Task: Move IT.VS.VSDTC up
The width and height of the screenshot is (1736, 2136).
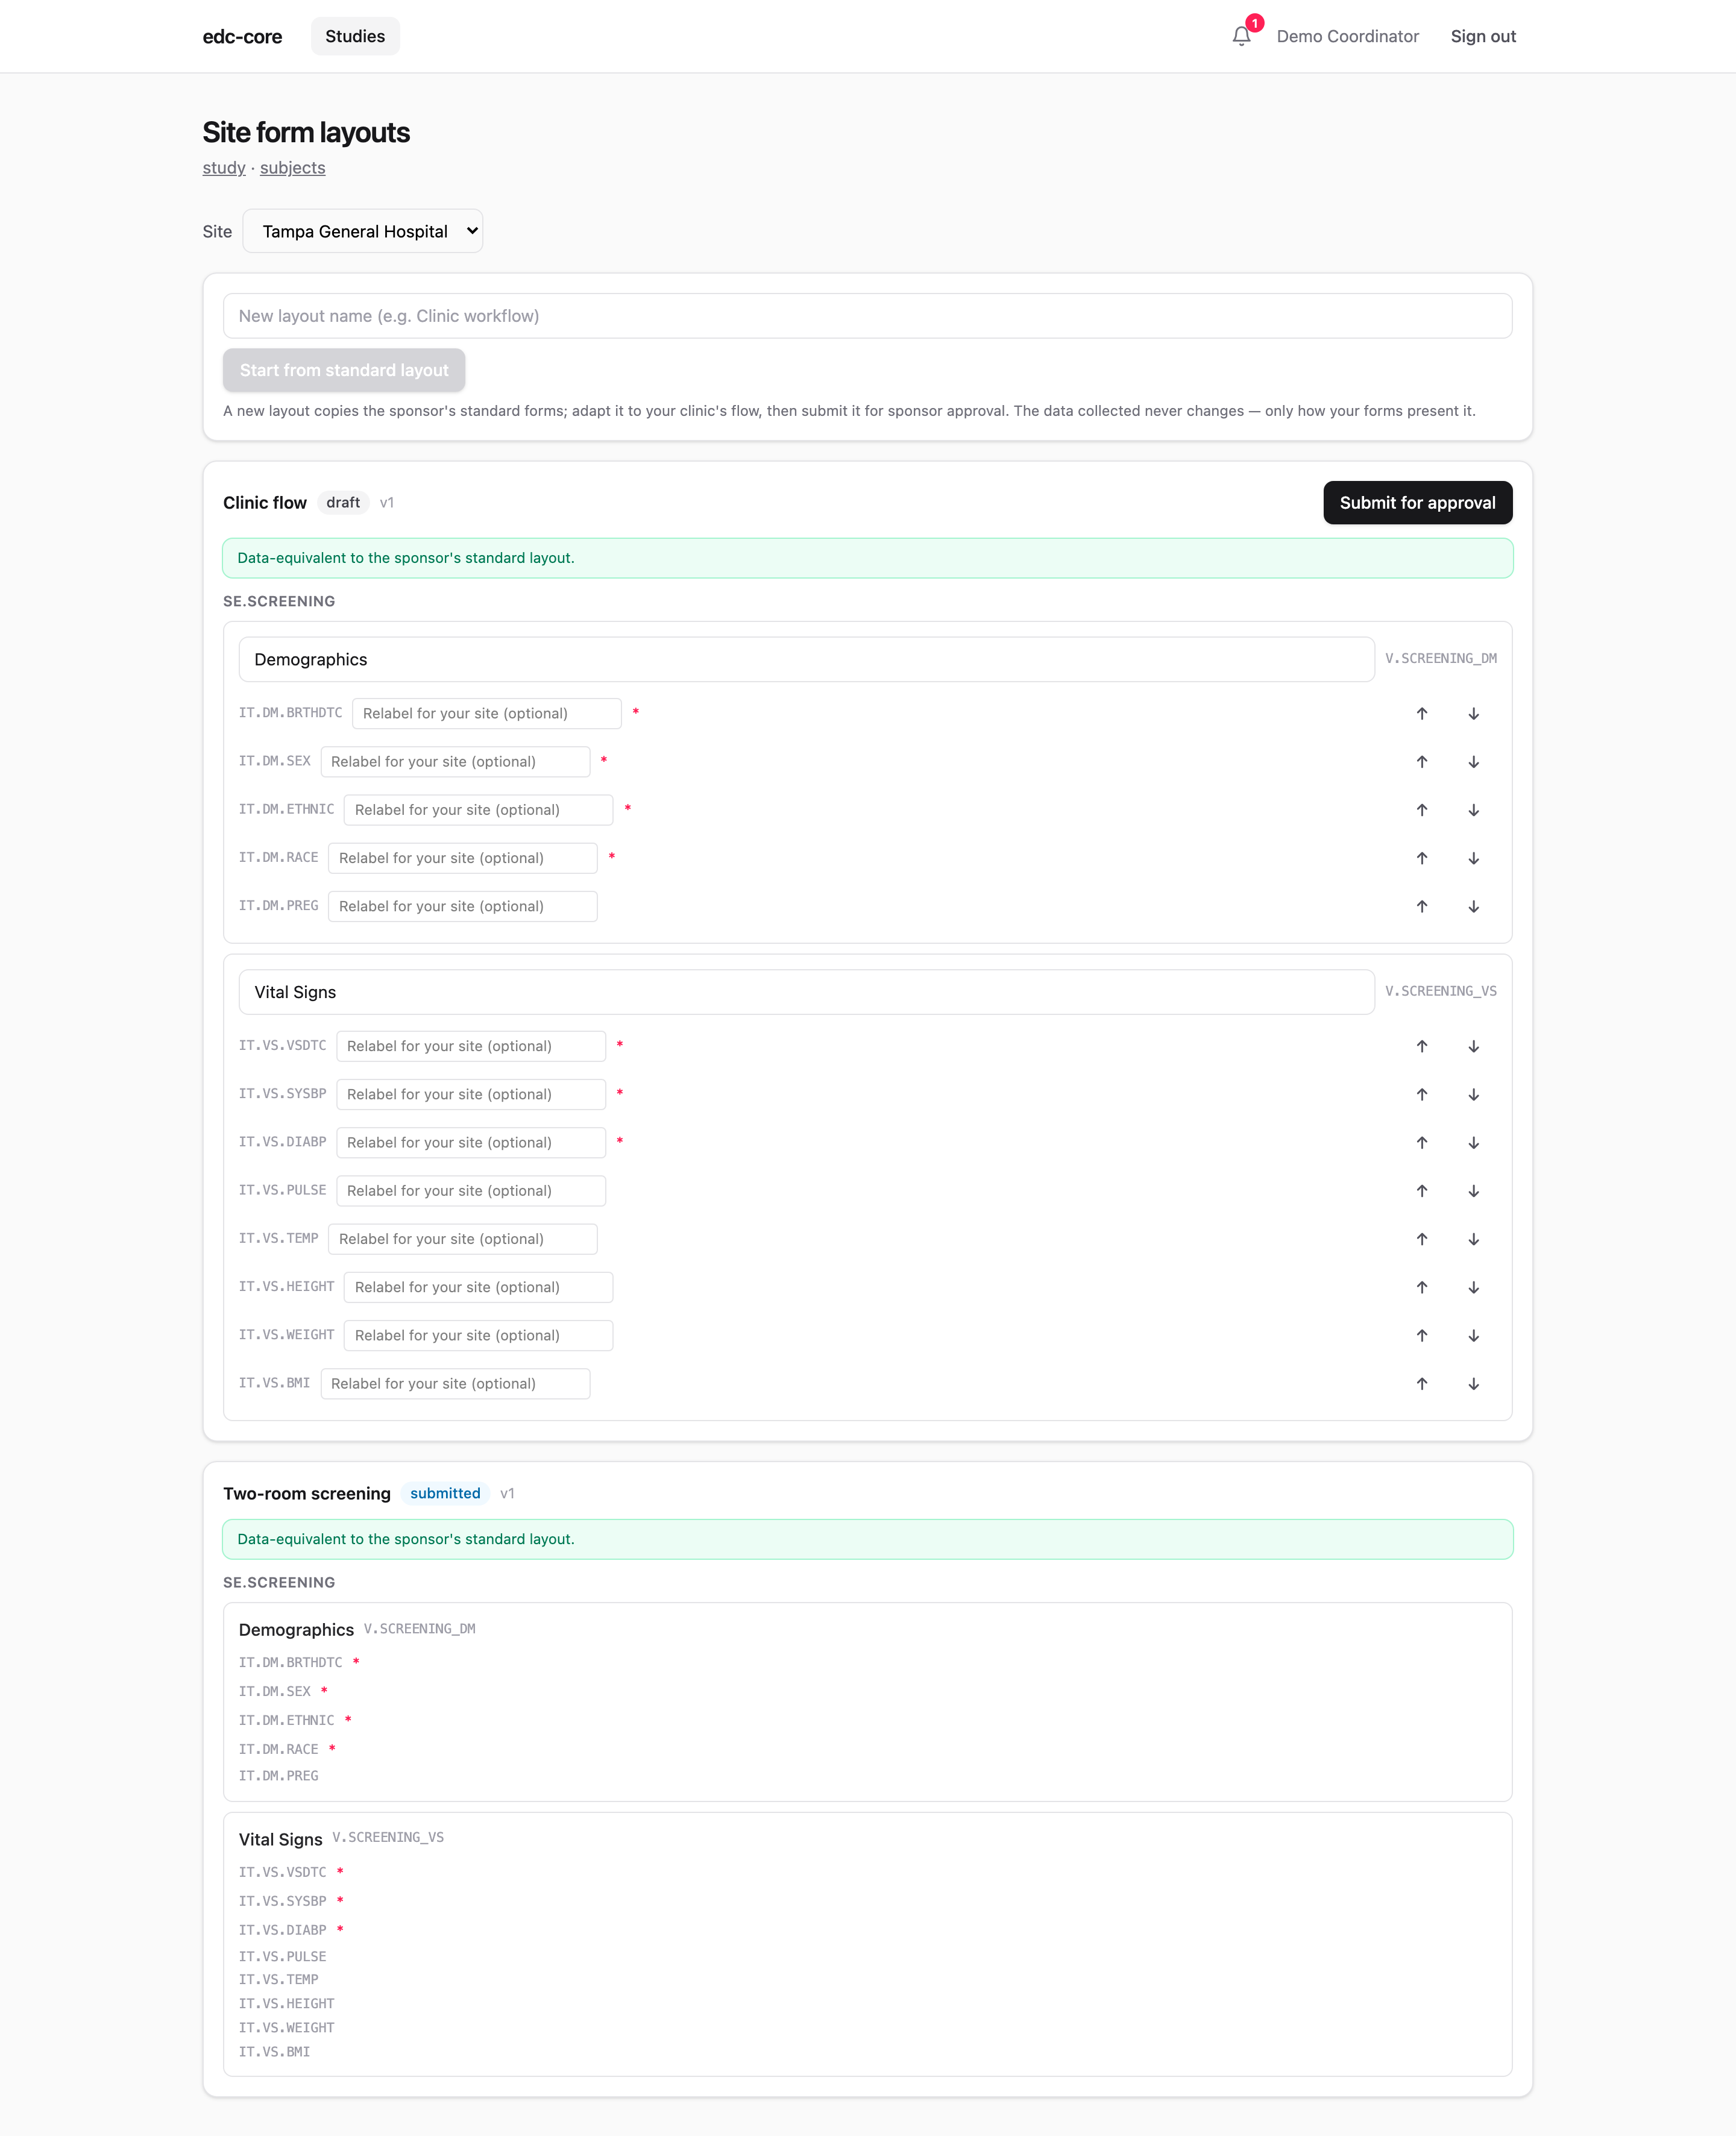Action: tap(1422, 1046)
